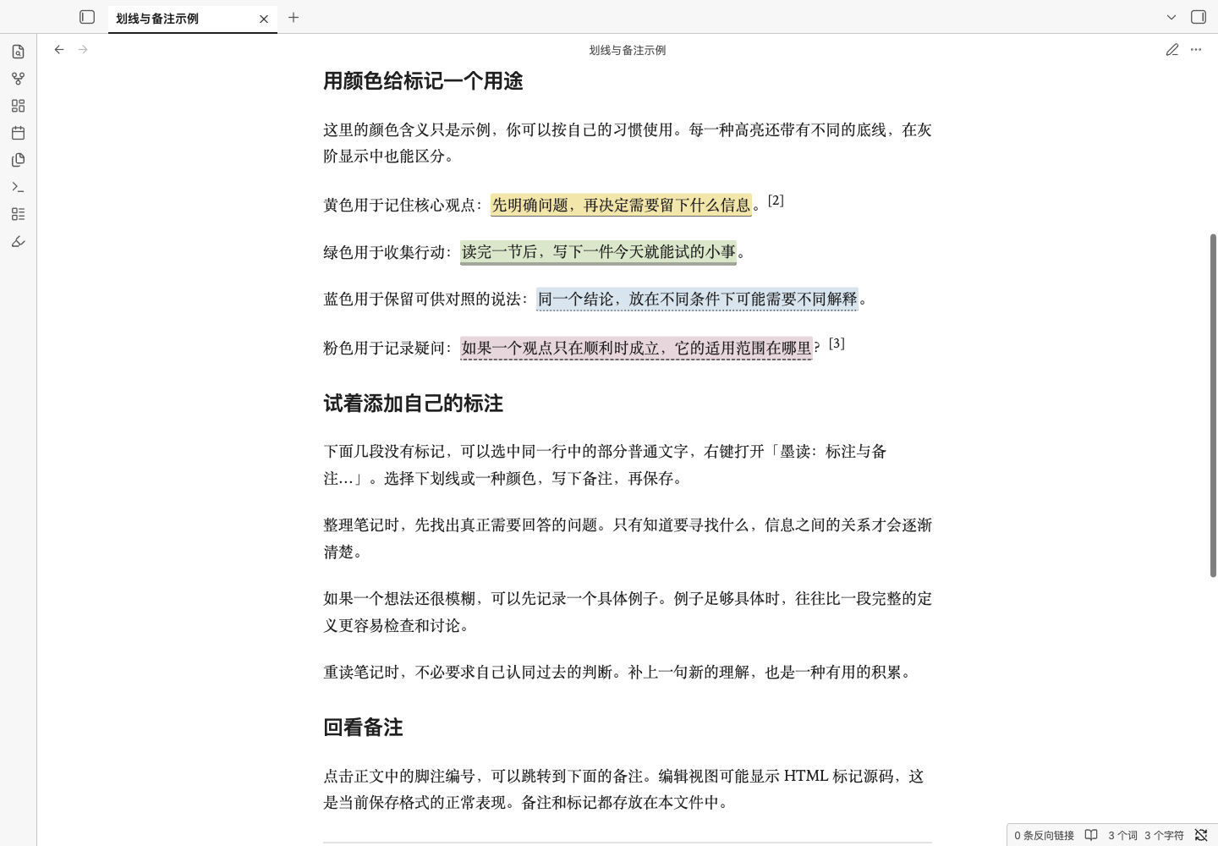The image size is (1218, 846).
Task: Click the insert template ribbon icon
Action: [x=18, y=160]
